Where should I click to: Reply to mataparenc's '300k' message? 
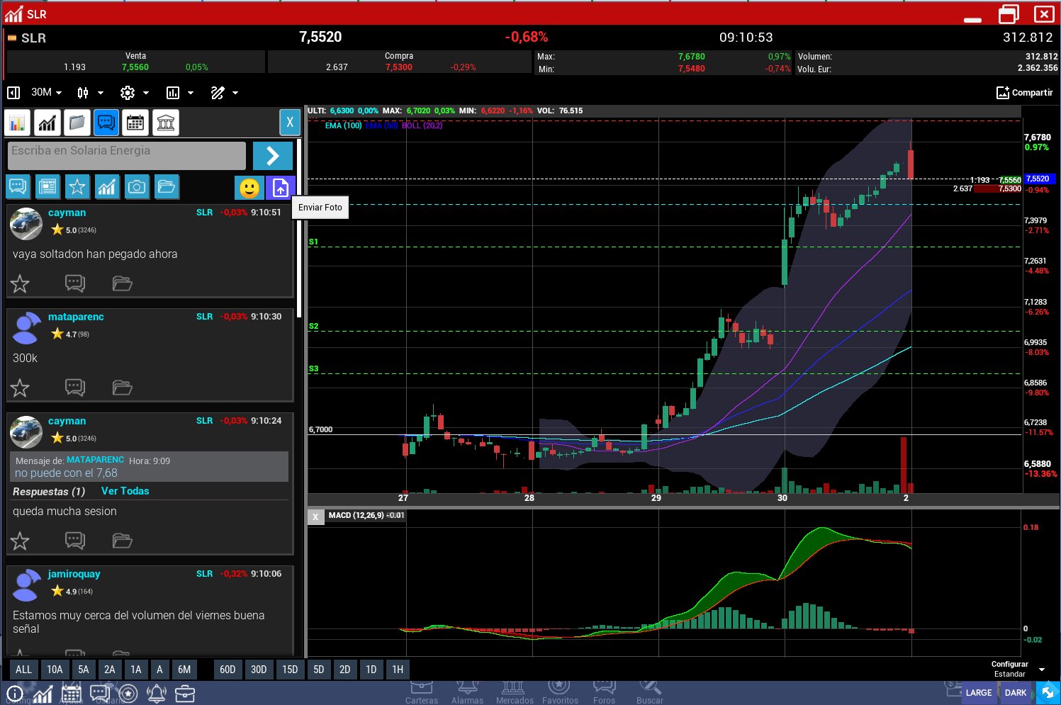pos(75,388)
